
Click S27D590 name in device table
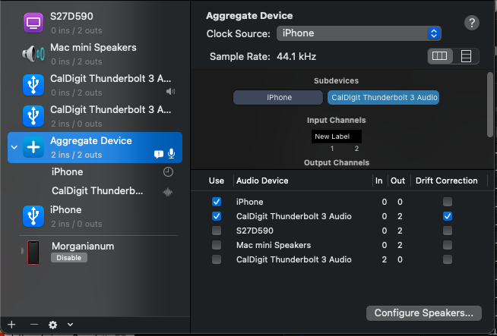(255, 231)
